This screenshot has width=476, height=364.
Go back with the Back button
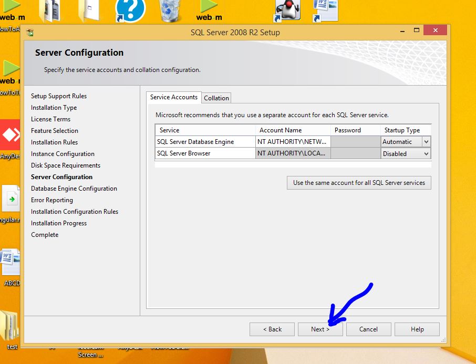click(x=272, y=329)
